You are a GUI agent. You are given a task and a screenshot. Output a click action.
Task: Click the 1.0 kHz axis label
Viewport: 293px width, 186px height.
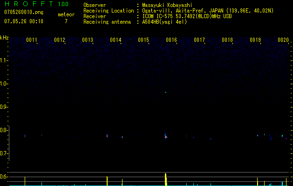pyautogui.click(x=4, y=84)
